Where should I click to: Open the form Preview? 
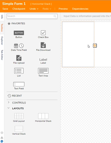click(x=63, y=9)
